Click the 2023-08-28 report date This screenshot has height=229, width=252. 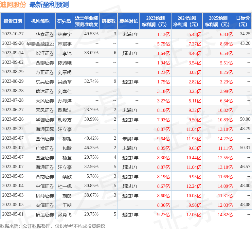coord(13,91)
